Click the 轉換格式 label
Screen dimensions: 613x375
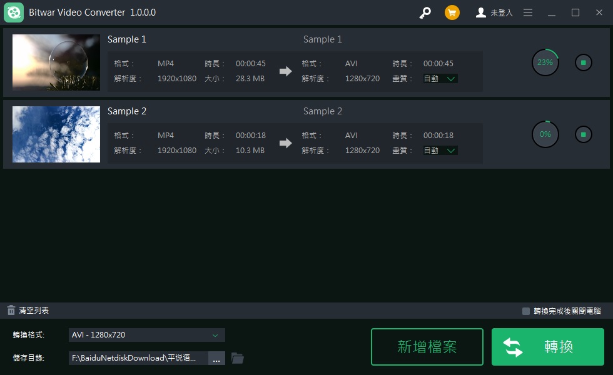point(29,335)
